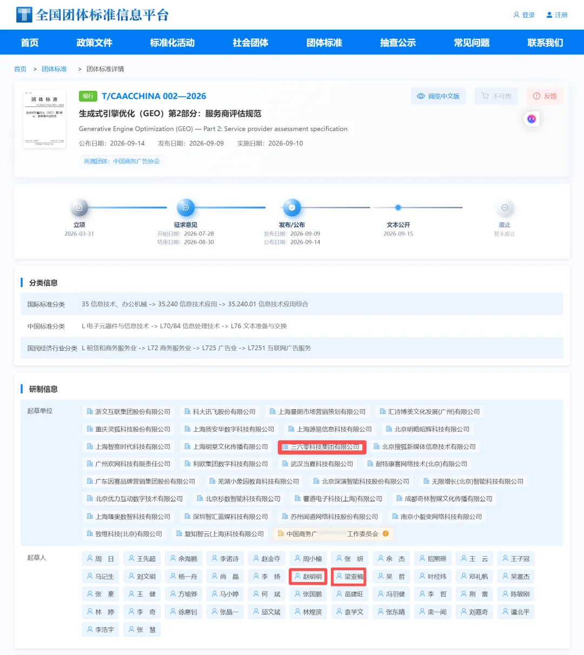
Task: Click the warning icon on 工作委员会 tag
Action: (386, 534)
